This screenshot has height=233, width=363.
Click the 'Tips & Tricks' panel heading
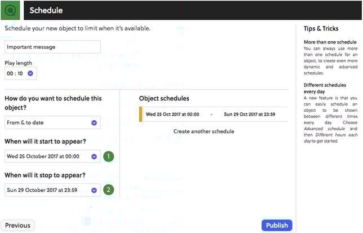pyautogui.click(x=321, y=29)
